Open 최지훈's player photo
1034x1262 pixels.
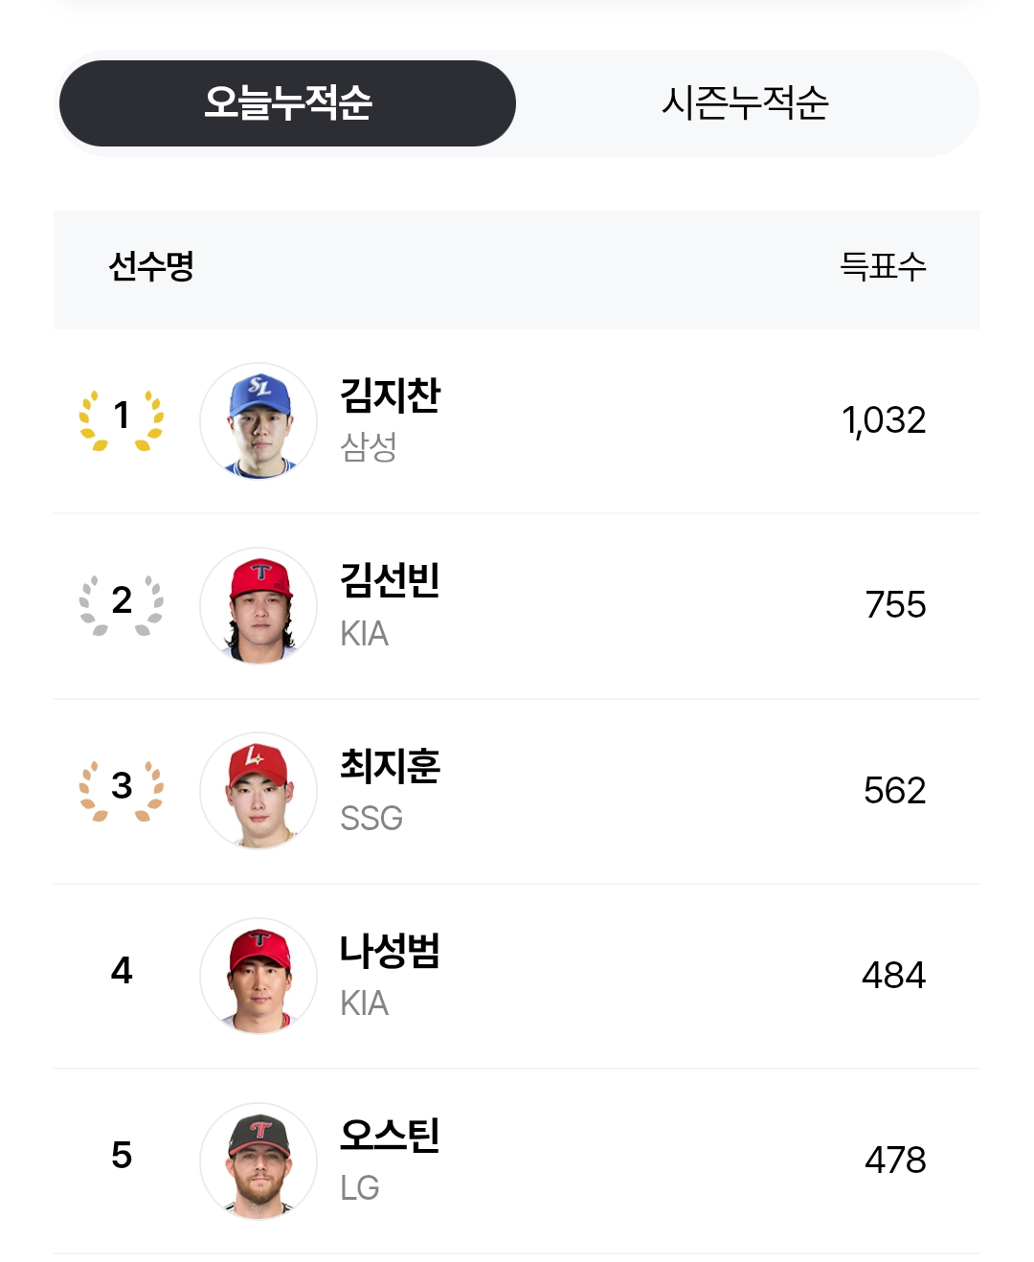tap(258, 790)
